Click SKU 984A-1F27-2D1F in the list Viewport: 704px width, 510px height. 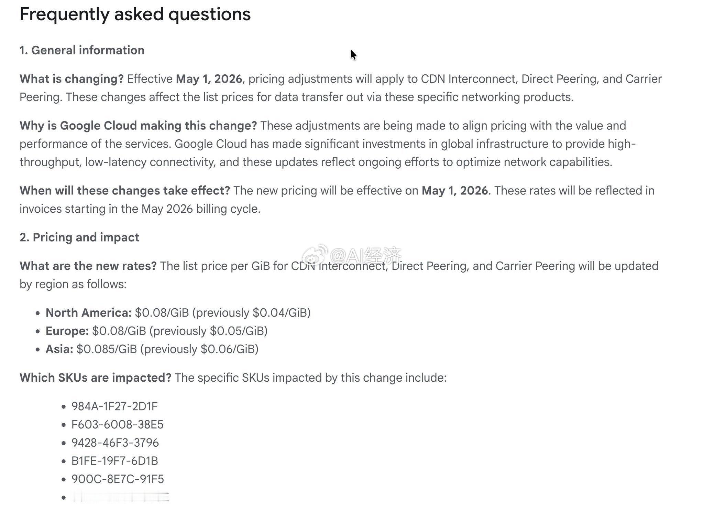114,406
